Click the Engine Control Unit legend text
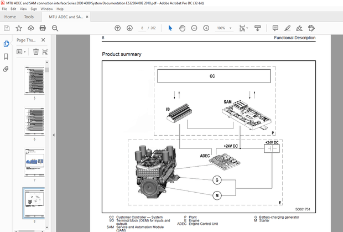 pos(204,224)
